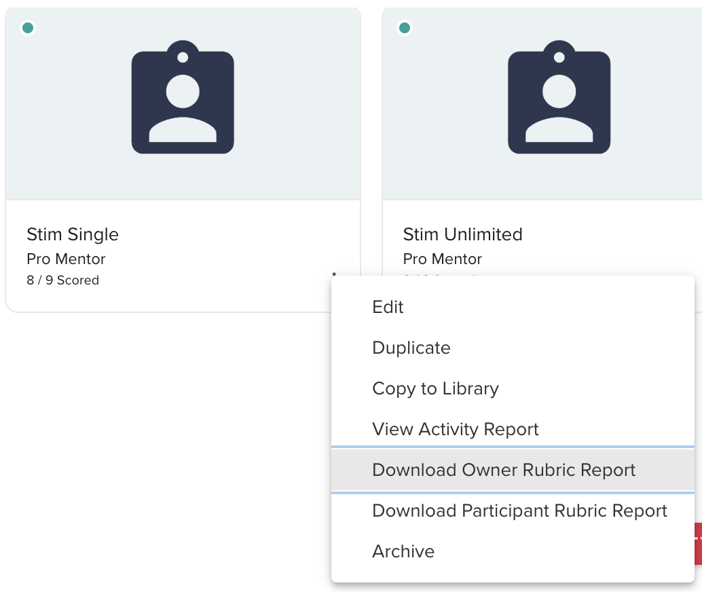Click Archive in the menu

pyautogui.click(x=513, y=552)
